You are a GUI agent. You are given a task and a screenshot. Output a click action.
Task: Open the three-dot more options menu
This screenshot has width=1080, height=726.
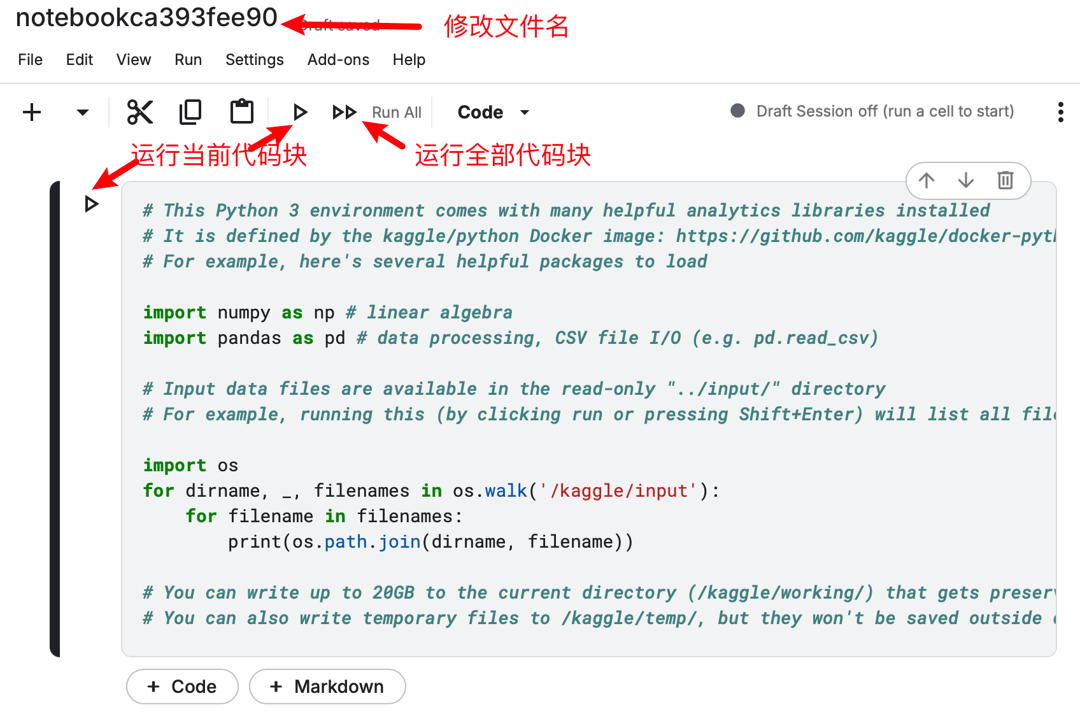(x=1060, y=112)
